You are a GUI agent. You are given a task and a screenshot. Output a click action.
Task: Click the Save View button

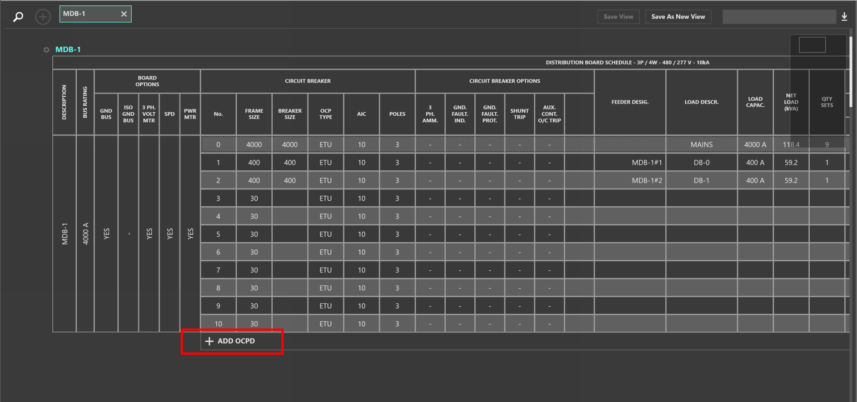618,17
